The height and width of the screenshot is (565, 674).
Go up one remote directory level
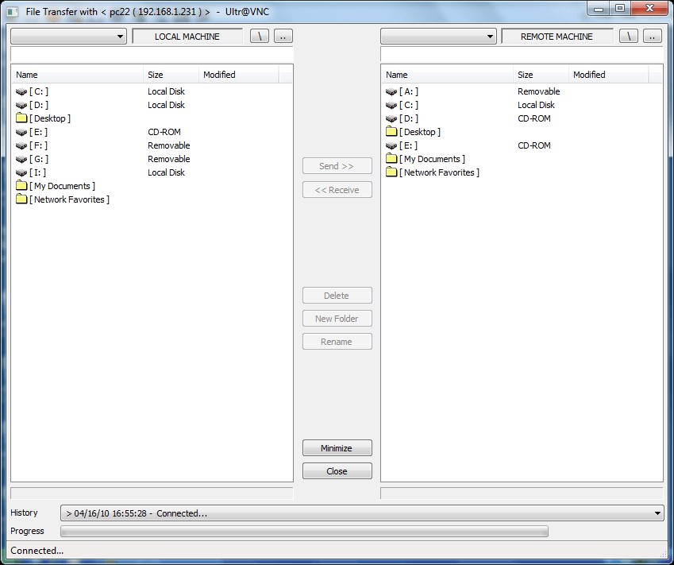pyautogui.click(x=652, y=37)
